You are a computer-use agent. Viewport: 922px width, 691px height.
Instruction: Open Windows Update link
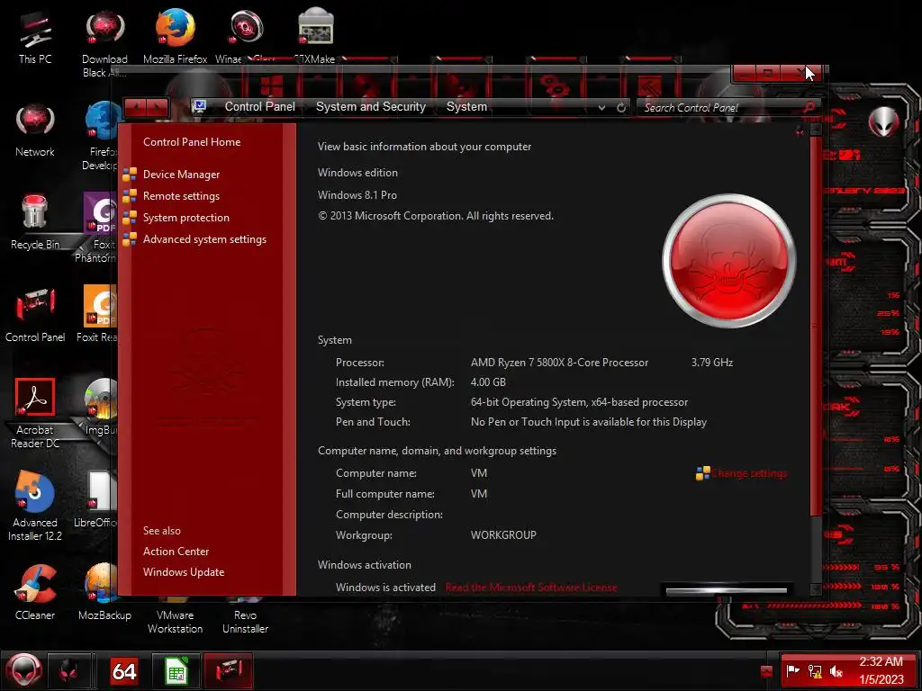pyautogui.click(x=184, y=572)
